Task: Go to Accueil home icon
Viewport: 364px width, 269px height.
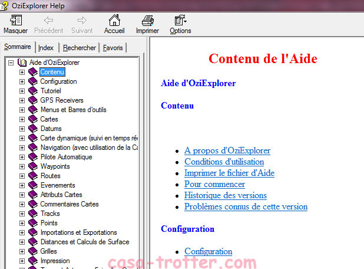Action: [x=114, y=20]
